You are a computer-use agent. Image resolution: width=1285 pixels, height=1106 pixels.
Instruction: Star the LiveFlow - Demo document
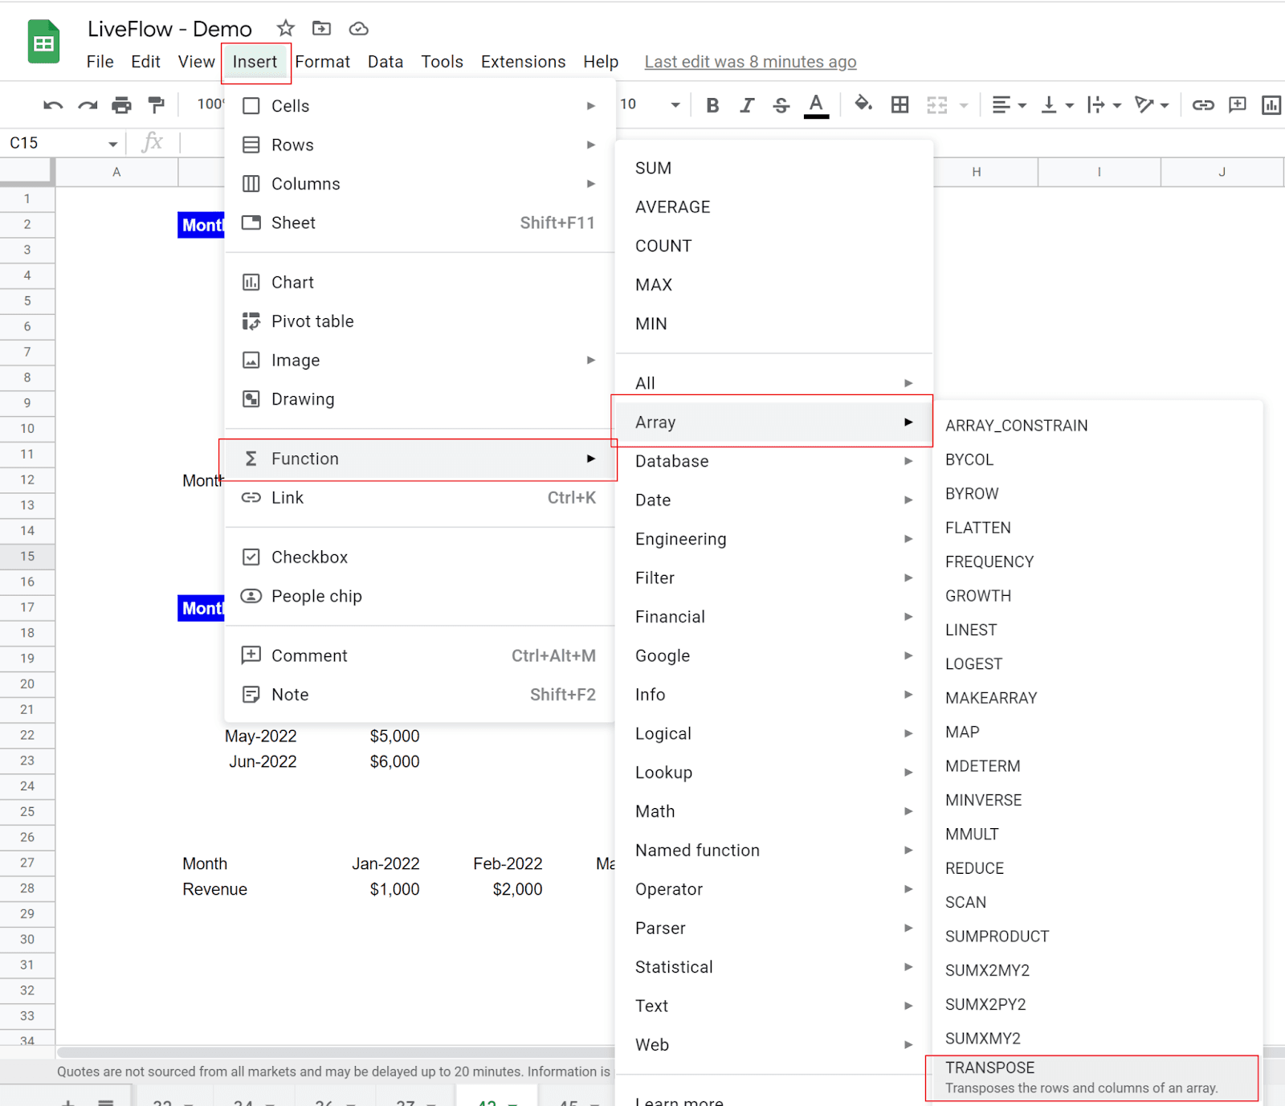pyautogui.click(x=285, y=28)
